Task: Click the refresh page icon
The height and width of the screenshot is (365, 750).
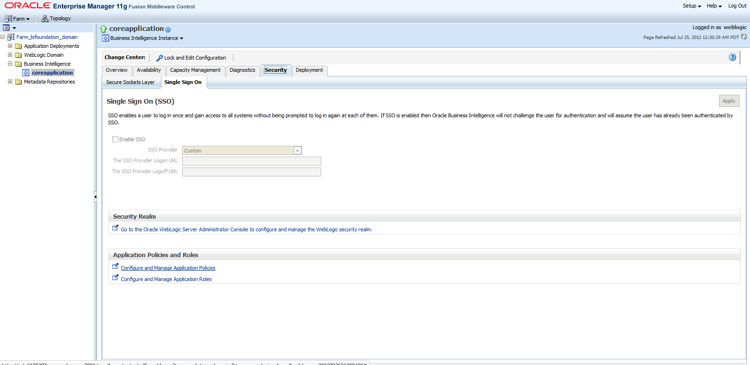Action: point(743,37)
